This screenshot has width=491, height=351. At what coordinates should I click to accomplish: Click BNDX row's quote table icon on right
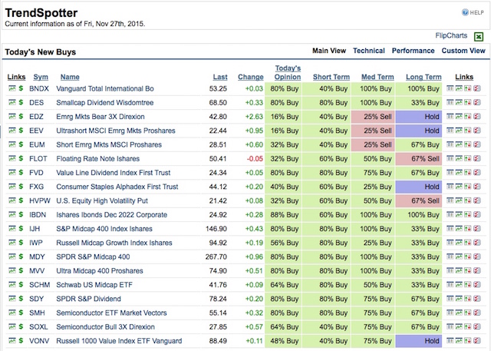coord(450,88)
